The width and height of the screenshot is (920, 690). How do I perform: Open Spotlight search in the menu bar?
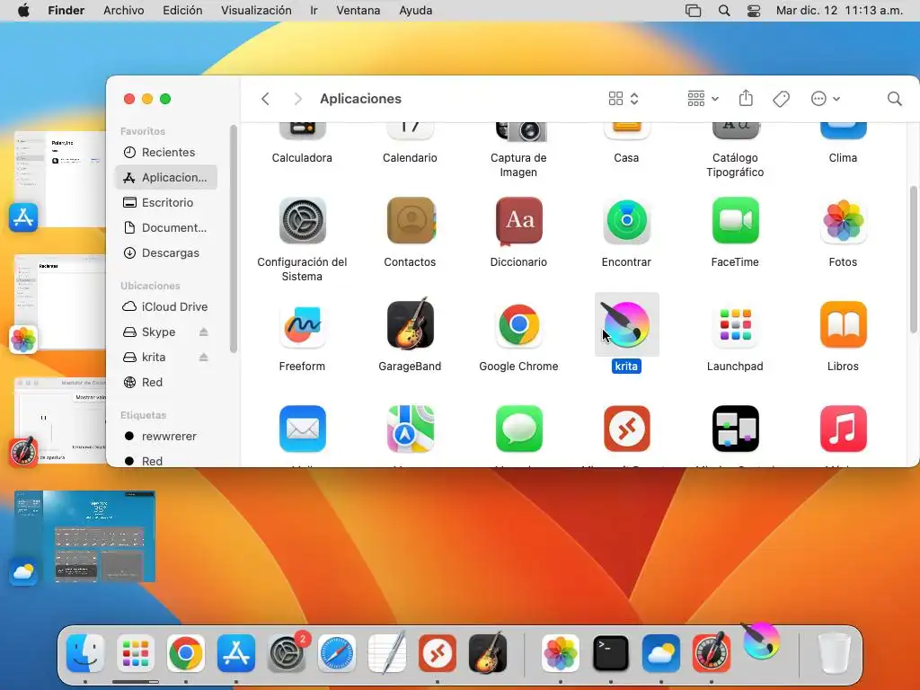click(724, 11)
